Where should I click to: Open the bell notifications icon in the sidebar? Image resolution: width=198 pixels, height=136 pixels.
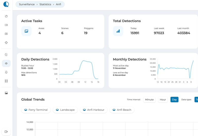(x=6, y=72)
